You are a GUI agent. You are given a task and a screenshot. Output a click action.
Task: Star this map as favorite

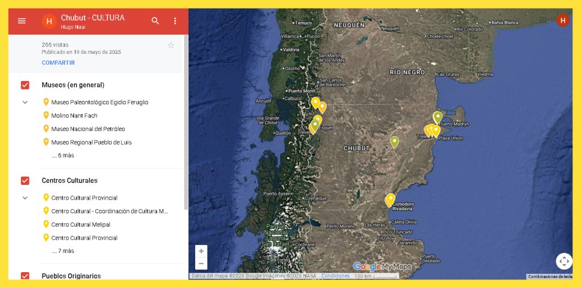[171, 45]
